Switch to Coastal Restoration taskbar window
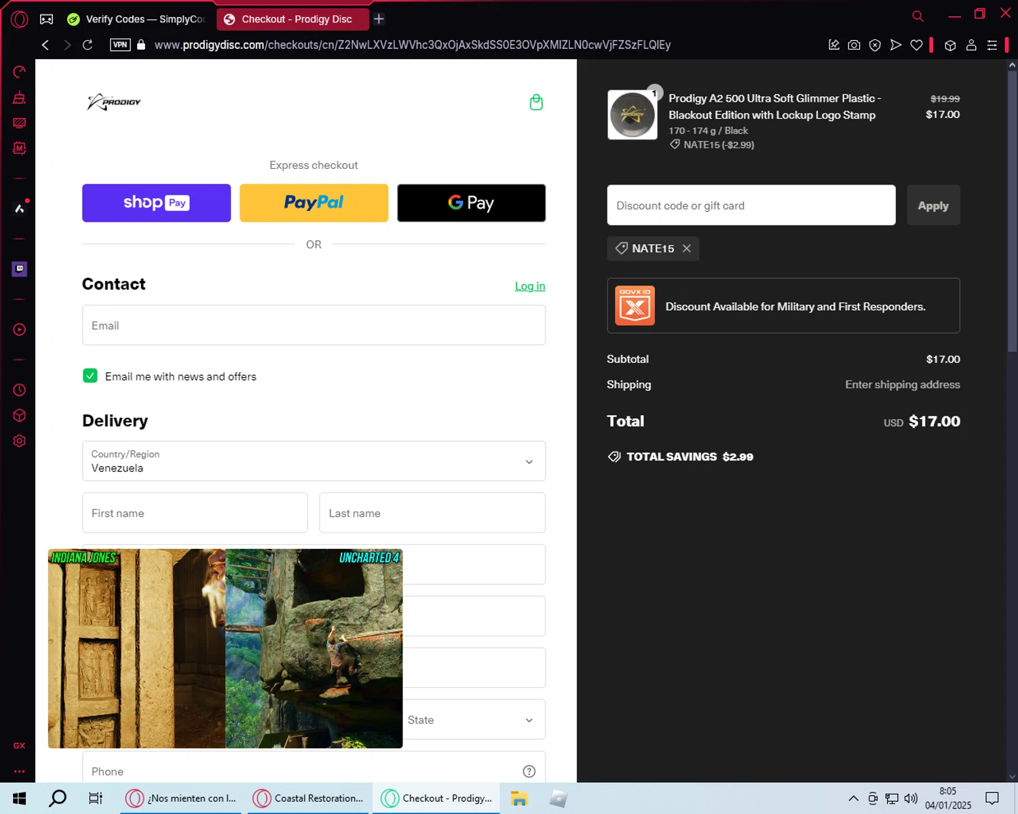The width and height of the screenshot is (1018, 814). click(307, 798)
